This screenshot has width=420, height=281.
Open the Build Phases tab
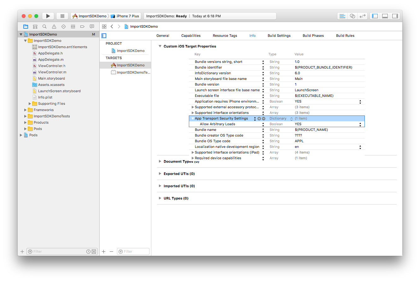tap(313, 36)
